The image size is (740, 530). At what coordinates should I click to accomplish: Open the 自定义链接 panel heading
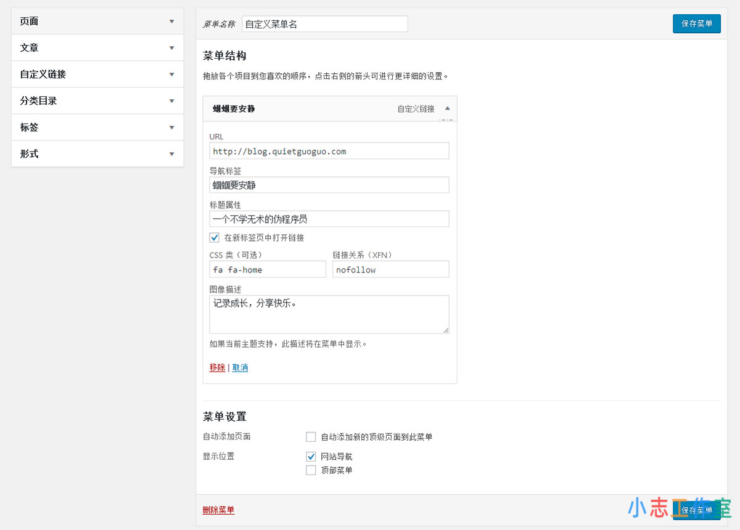click(97, 75)
